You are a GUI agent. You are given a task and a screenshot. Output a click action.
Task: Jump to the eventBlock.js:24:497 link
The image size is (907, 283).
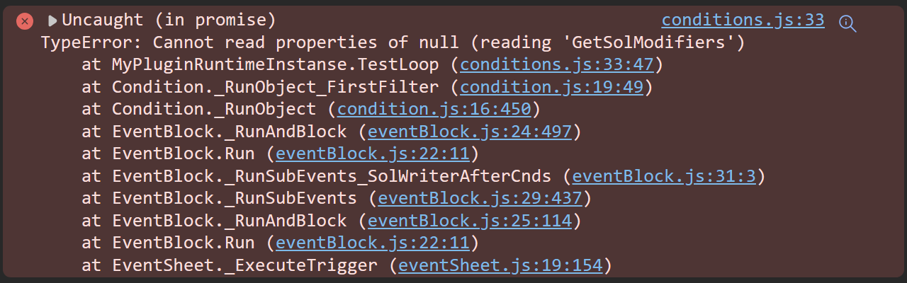(470, 132)
